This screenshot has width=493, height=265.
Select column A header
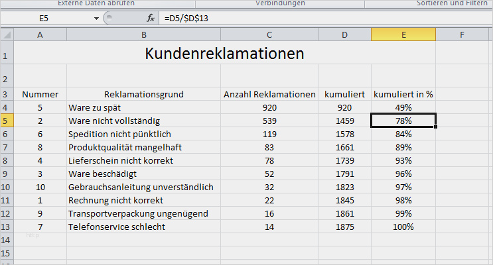coord(40,34)
